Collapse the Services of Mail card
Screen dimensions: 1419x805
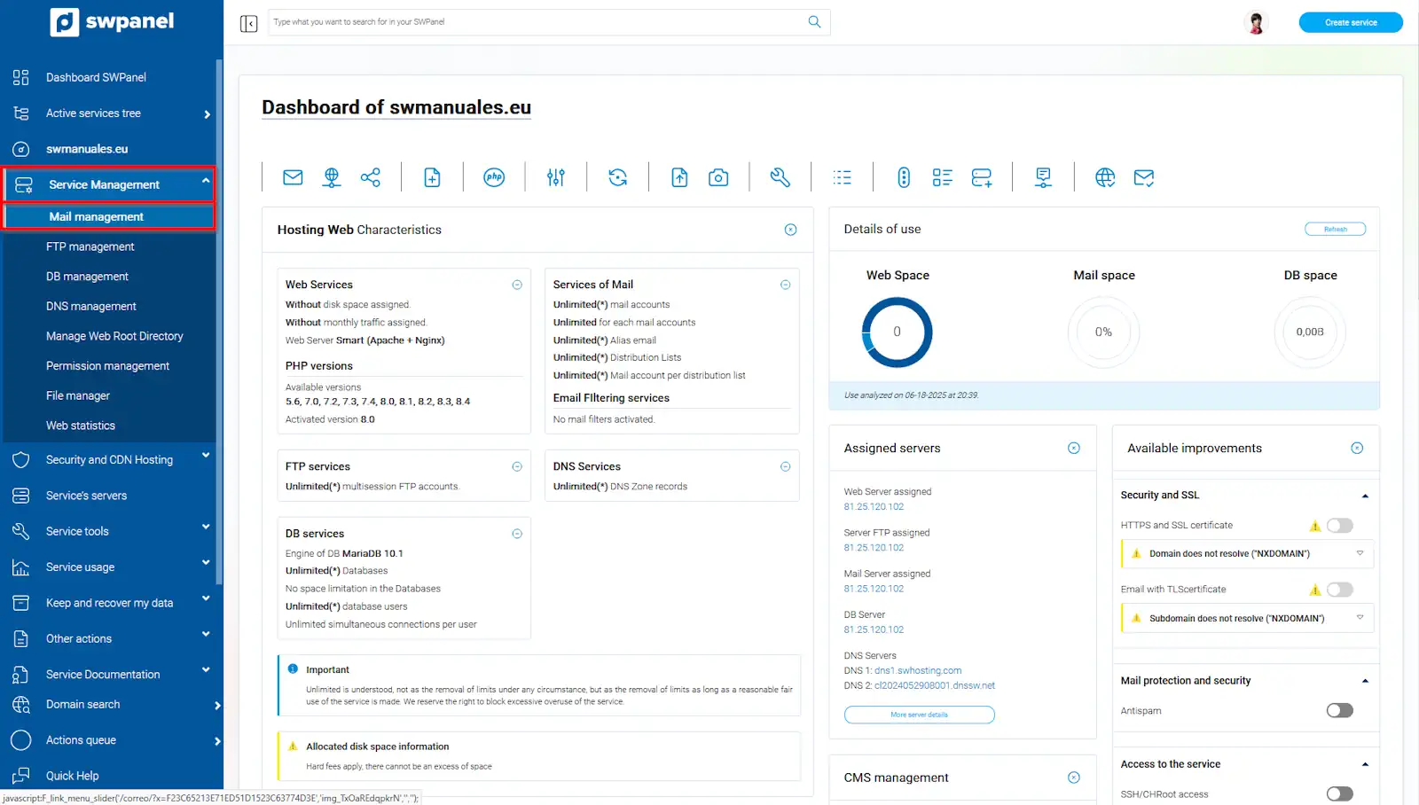coord(785,285)
